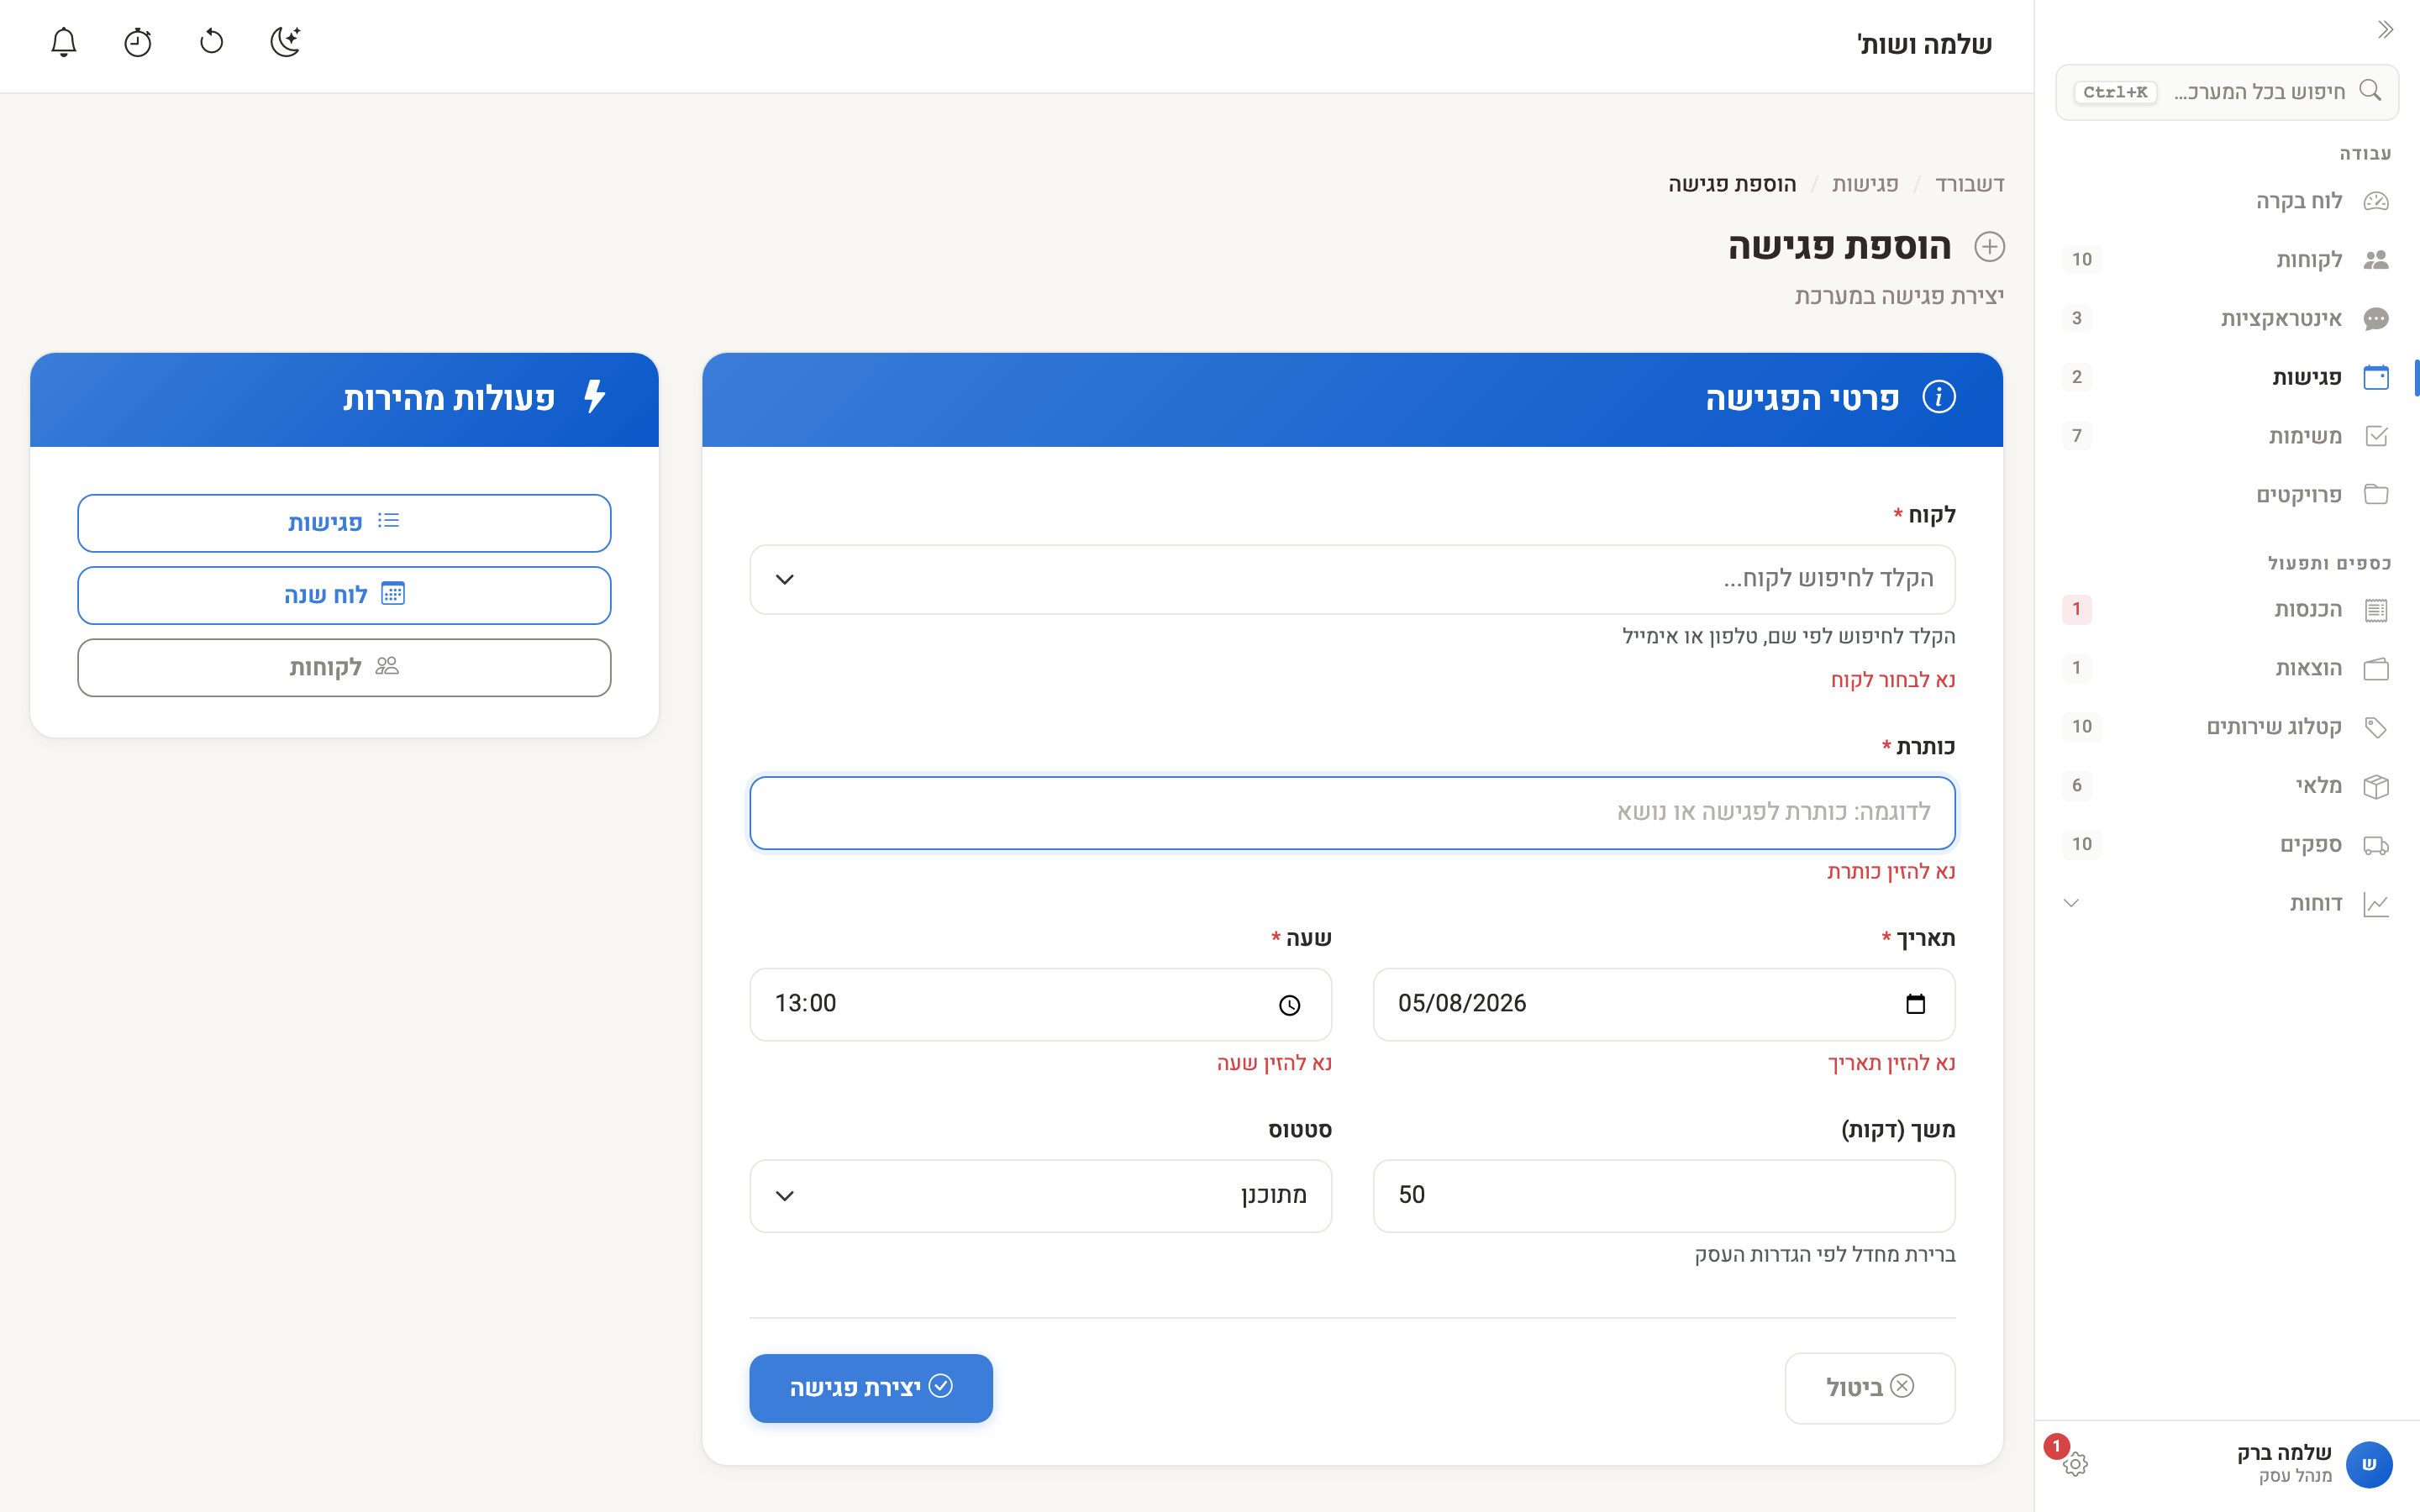
Task: Open the time picker clock icon
Action: click(1290, 1005)
